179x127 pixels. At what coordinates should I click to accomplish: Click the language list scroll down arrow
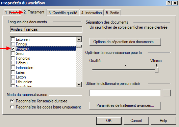tap(79, 85)
